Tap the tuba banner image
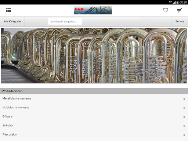This screenshot has width=188, height=141. 94,56
